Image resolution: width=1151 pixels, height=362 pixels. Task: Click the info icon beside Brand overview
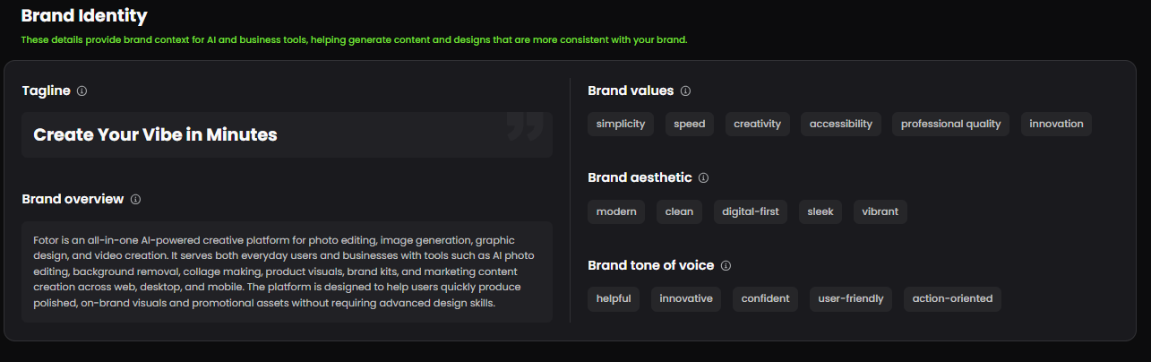tap(135, 199)
